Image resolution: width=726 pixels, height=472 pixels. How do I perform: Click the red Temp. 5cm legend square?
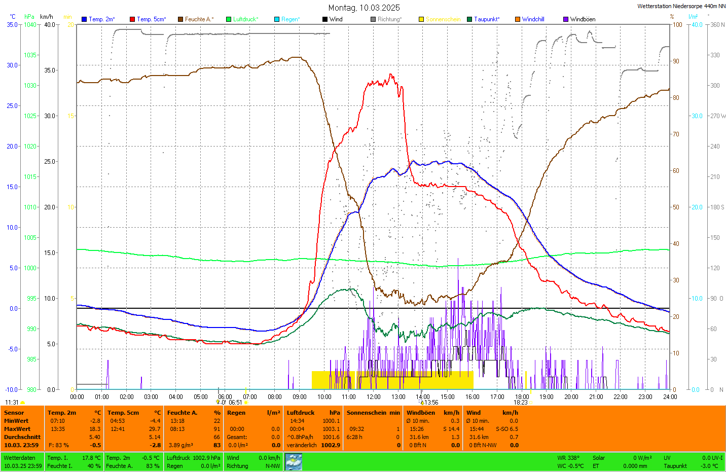click(x=132, y=19)
